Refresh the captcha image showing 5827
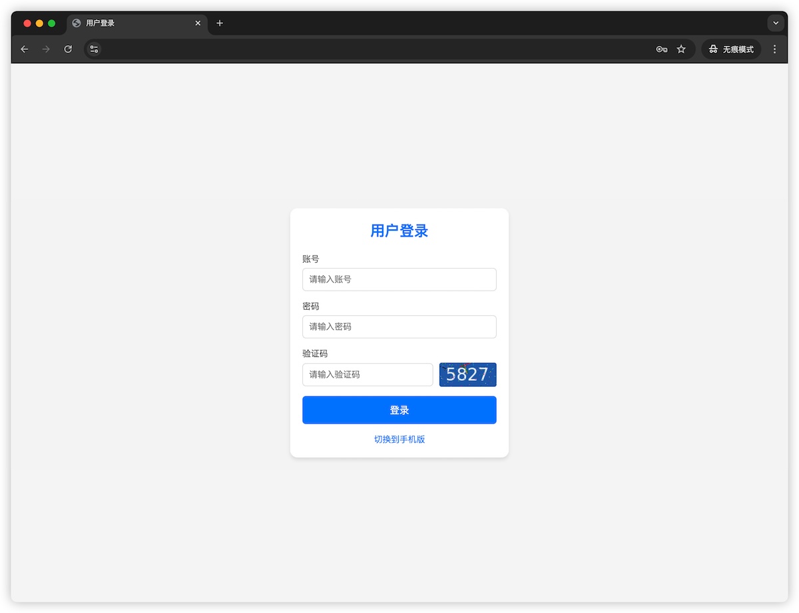This screenshot has height=613, width=799. 467,374
